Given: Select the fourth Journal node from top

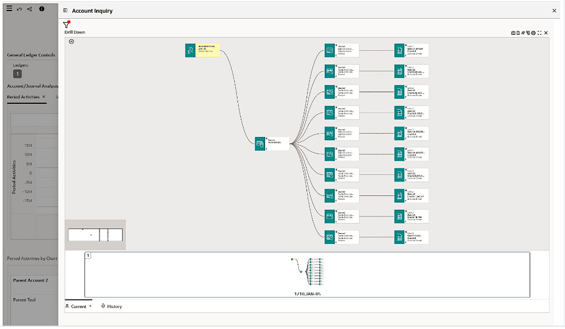Looking at the screenshot, I should (x=341, y=113).
